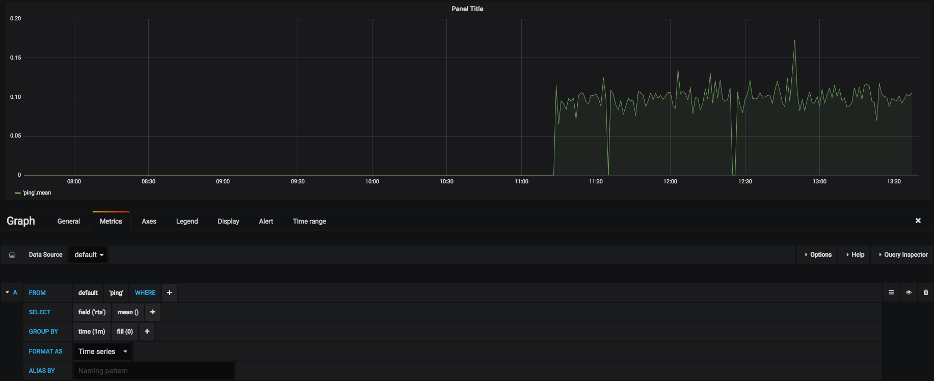Toggle query A visibility eye icon
The width and height of the screenshot is (934, 381).
[x=909, y=292]
